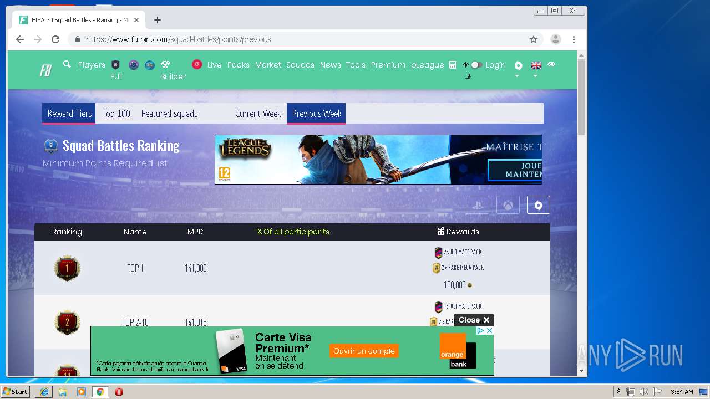Click the second round blue badge icon
This screenshot has height=399, width=710.
[150, 65]
